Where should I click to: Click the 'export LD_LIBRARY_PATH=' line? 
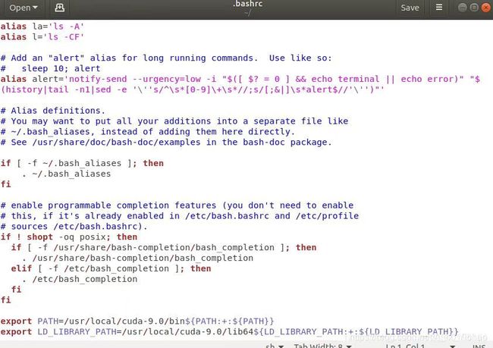[x=230, y=332]
